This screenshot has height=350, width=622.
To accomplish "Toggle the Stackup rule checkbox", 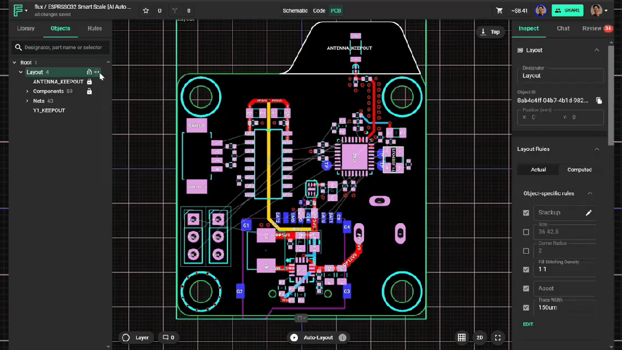I will (x=526, y=213).
